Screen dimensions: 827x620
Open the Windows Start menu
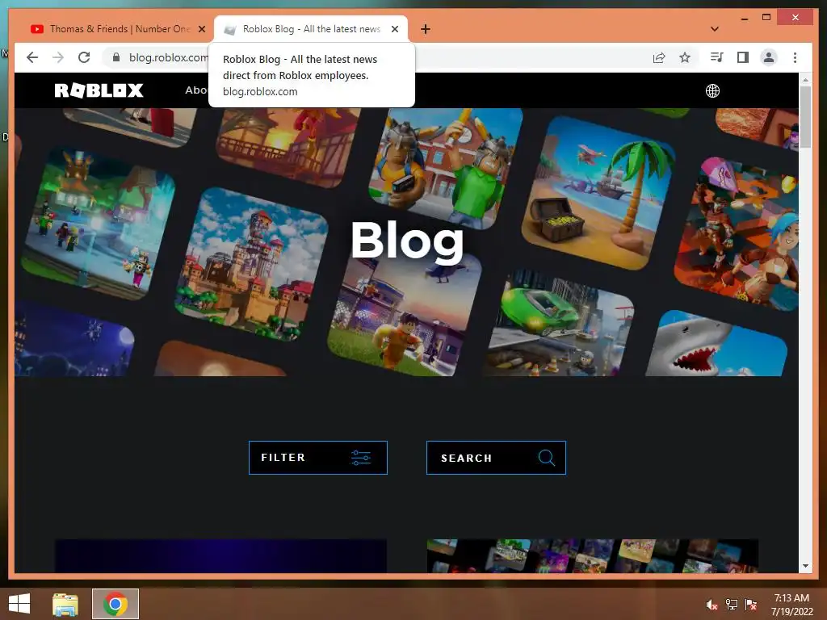pyautogui.click(x=19, y=604)
